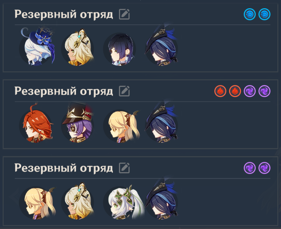
Task: Click the edit icon beside third team title
Action: pos(124,168)
